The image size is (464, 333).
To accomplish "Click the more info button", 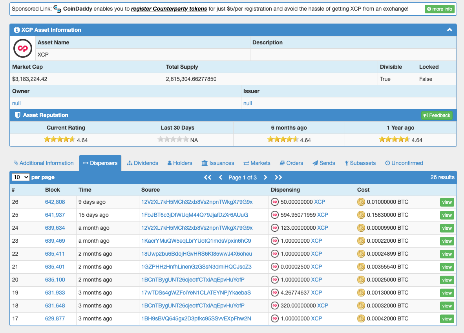I will pyautogui.click(x=439, y=9).
